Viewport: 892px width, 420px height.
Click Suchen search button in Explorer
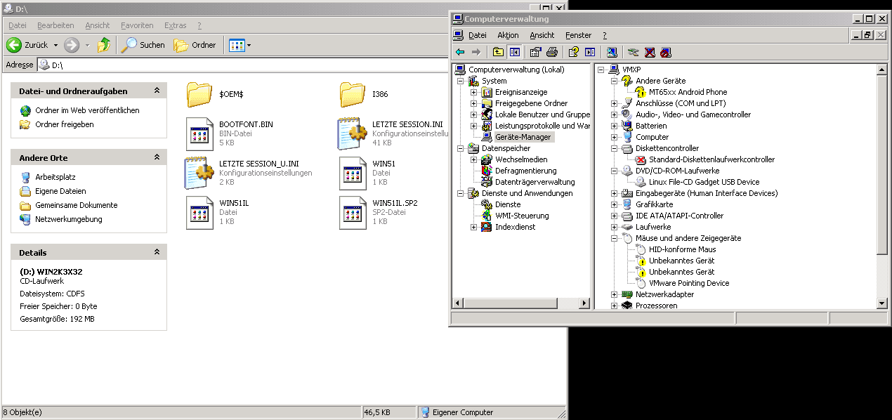[x=143, y=45]
